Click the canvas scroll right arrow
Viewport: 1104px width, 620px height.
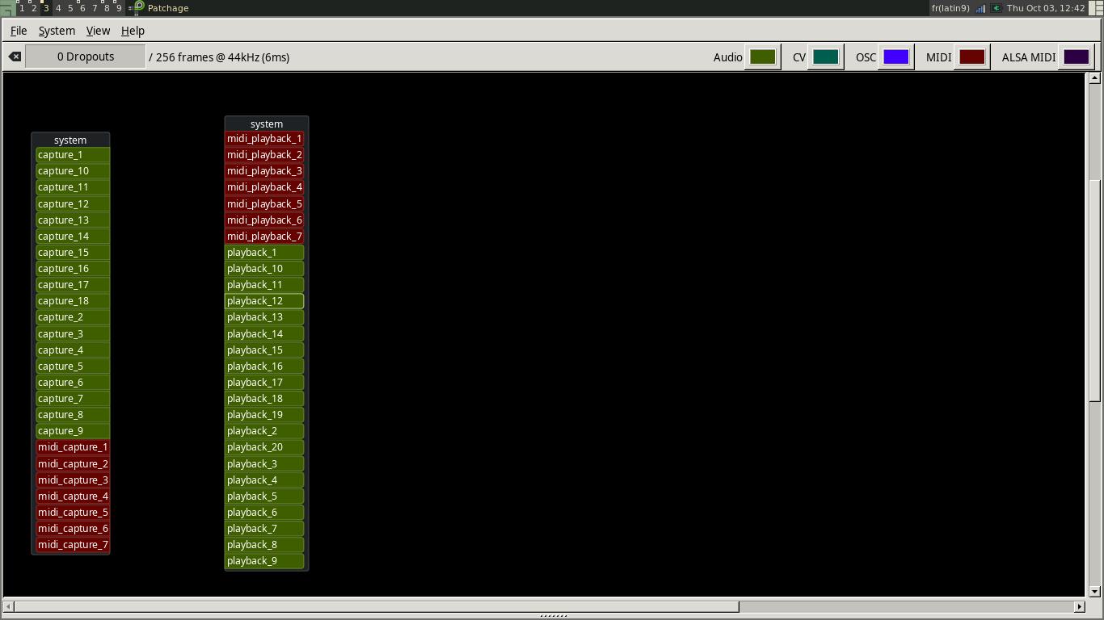tap(1079, 606)
